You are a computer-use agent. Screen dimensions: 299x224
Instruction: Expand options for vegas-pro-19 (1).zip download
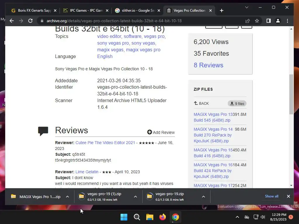pyautogui.click(x=135, y=197)
